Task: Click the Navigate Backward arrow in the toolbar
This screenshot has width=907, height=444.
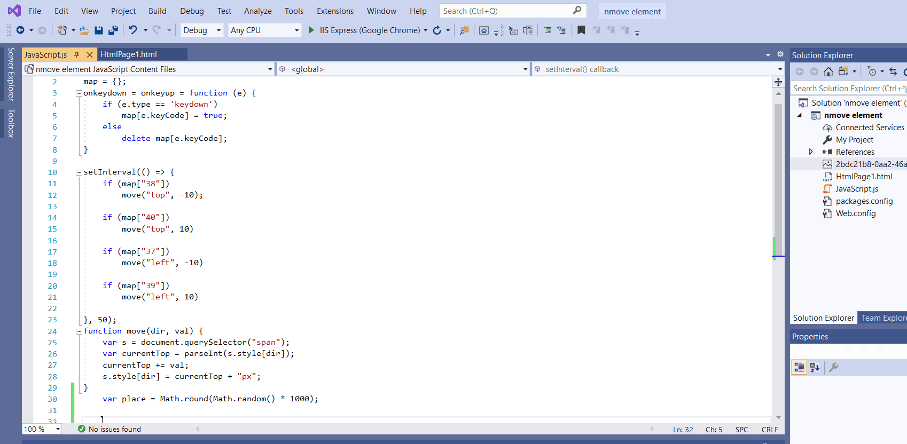Action: pyautogui.click(x=20, y=30)
